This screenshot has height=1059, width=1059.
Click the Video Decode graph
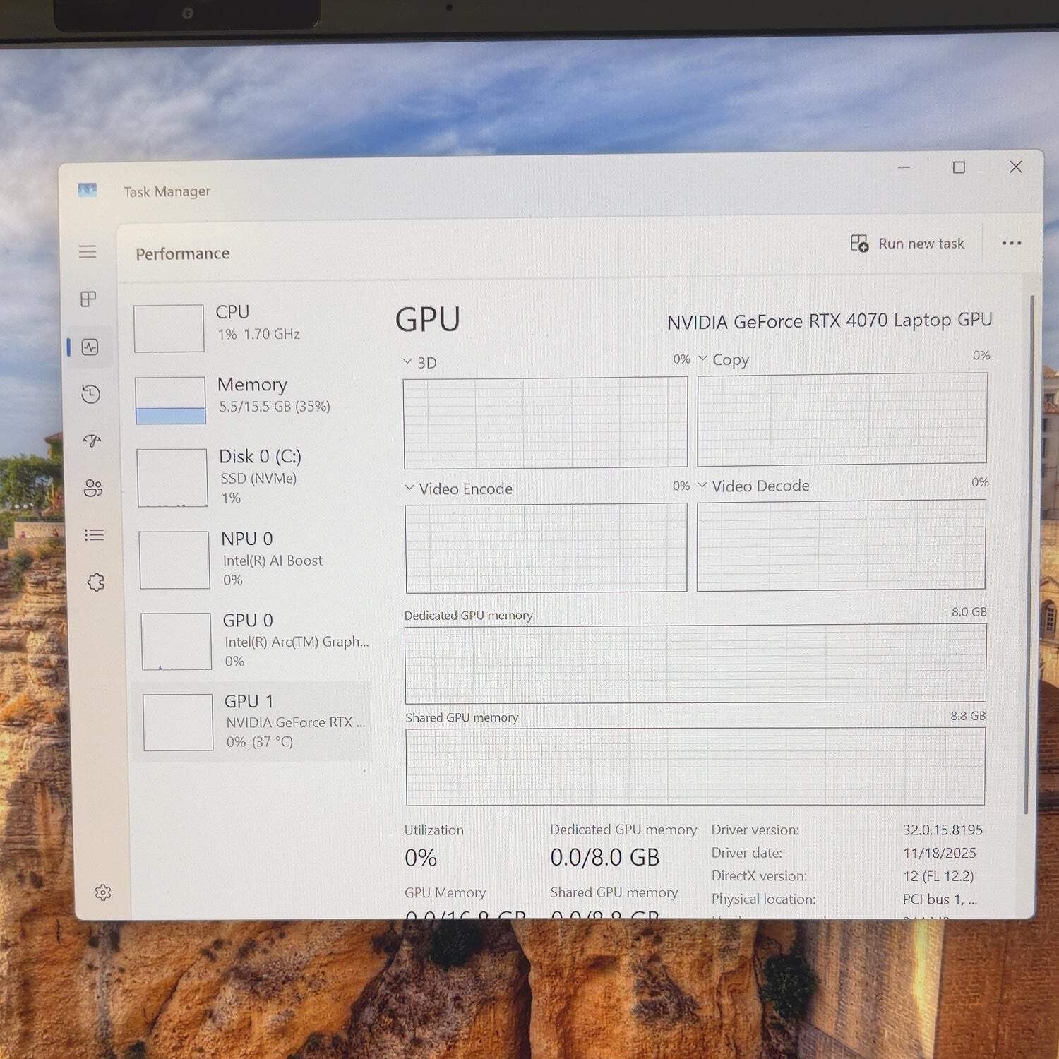(841, 545)
